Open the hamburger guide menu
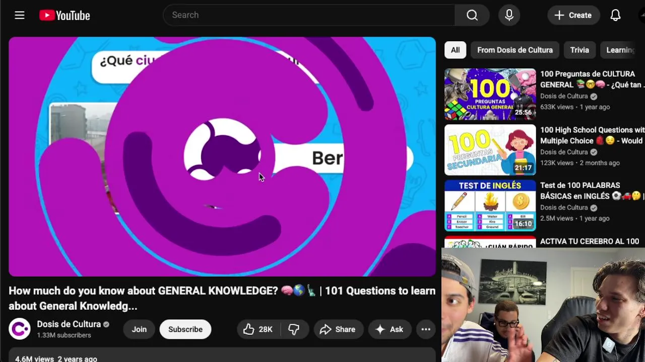The image size is (645, 362). coord(20,15)
